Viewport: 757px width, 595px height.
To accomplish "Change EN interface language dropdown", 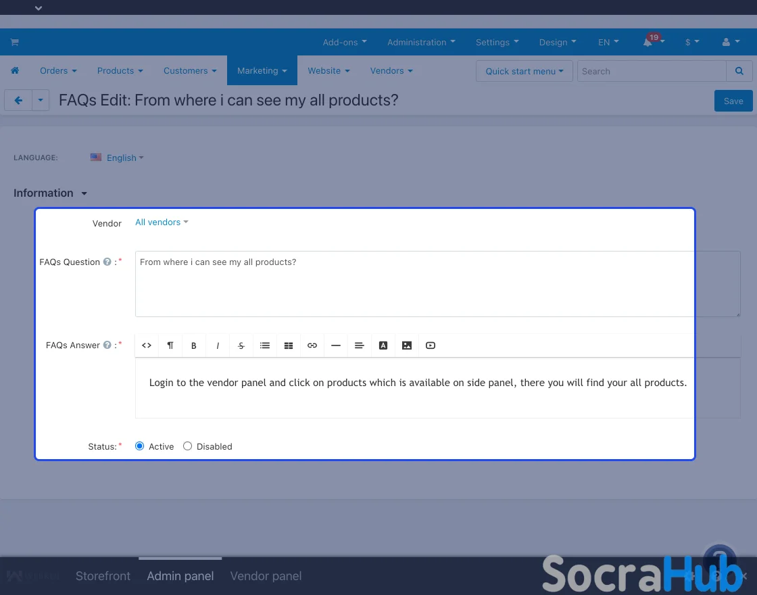I will 608,42.
